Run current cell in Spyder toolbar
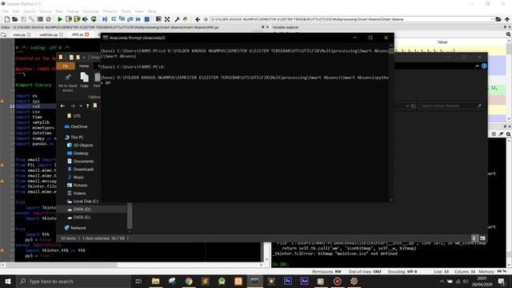 point(69,19)
